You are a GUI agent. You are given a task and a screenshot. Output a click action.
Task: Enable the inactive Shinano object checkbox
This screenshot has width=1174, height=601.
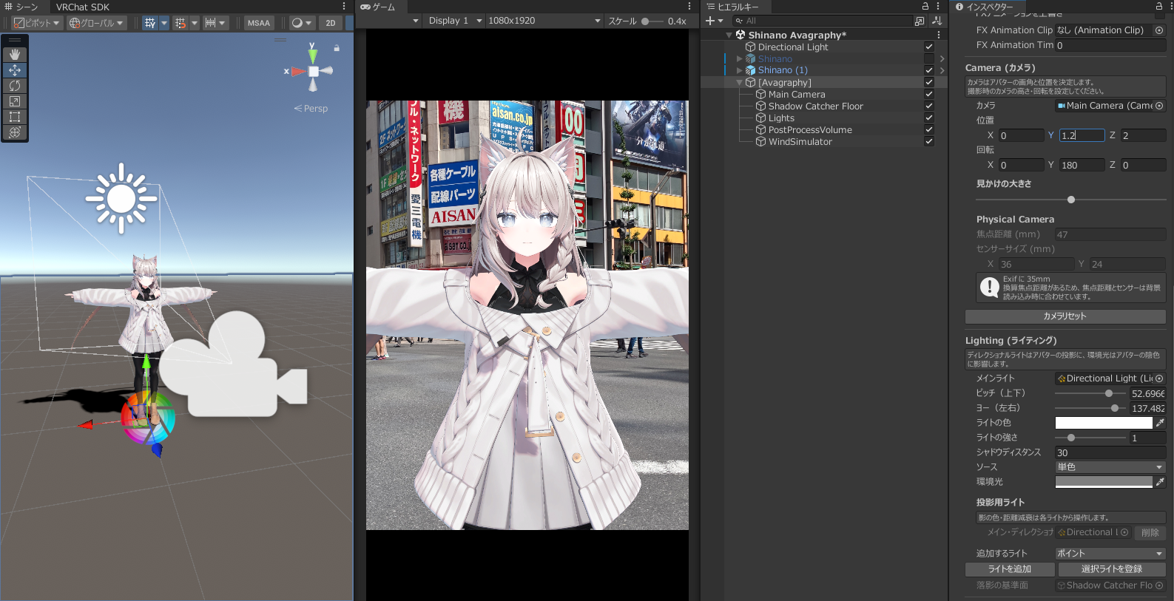point(929,58)
